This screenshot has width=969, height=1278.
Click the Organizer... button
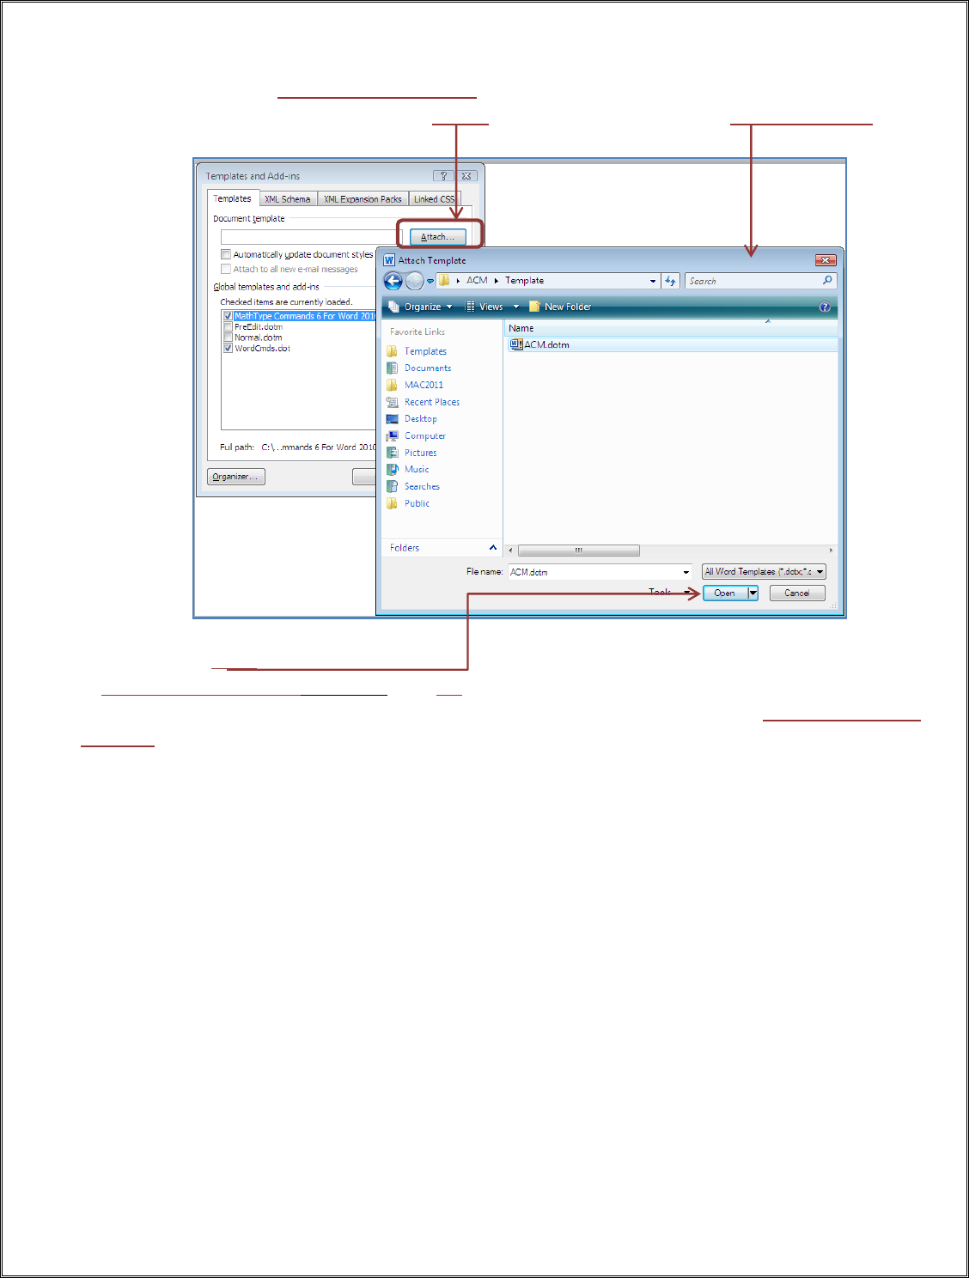coord(236,477)
